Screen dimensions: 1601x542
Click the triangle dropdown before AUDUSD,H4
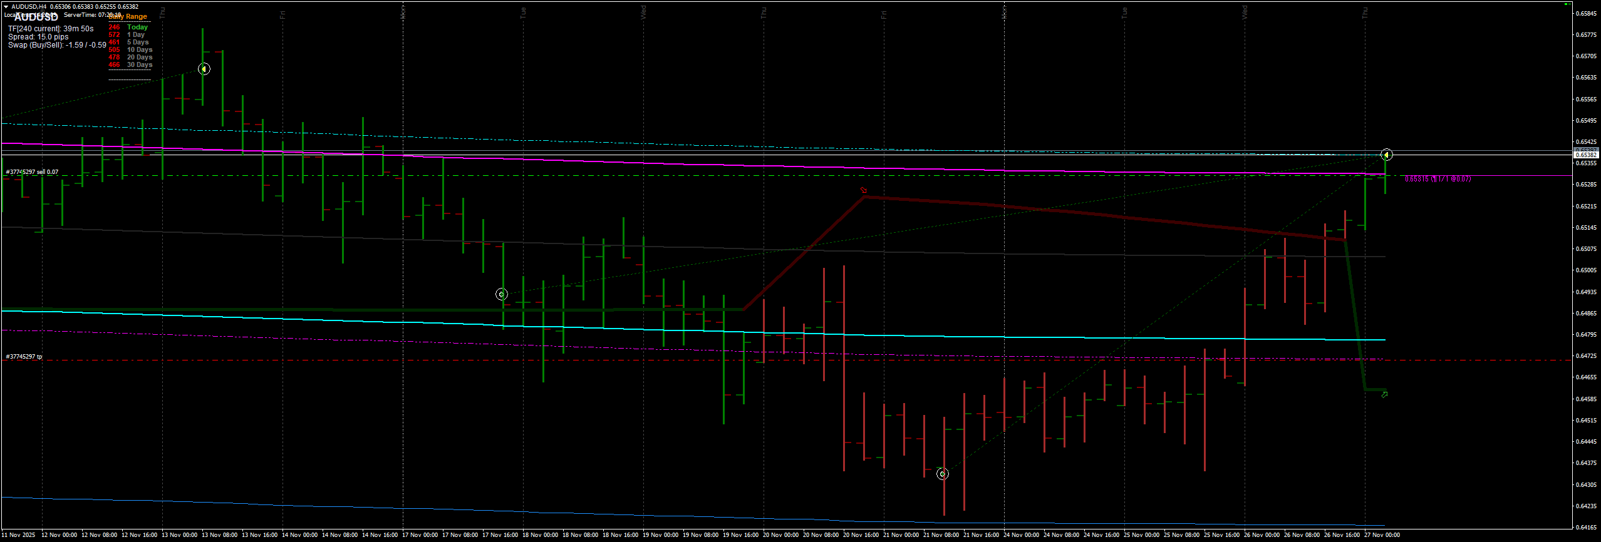6,7
